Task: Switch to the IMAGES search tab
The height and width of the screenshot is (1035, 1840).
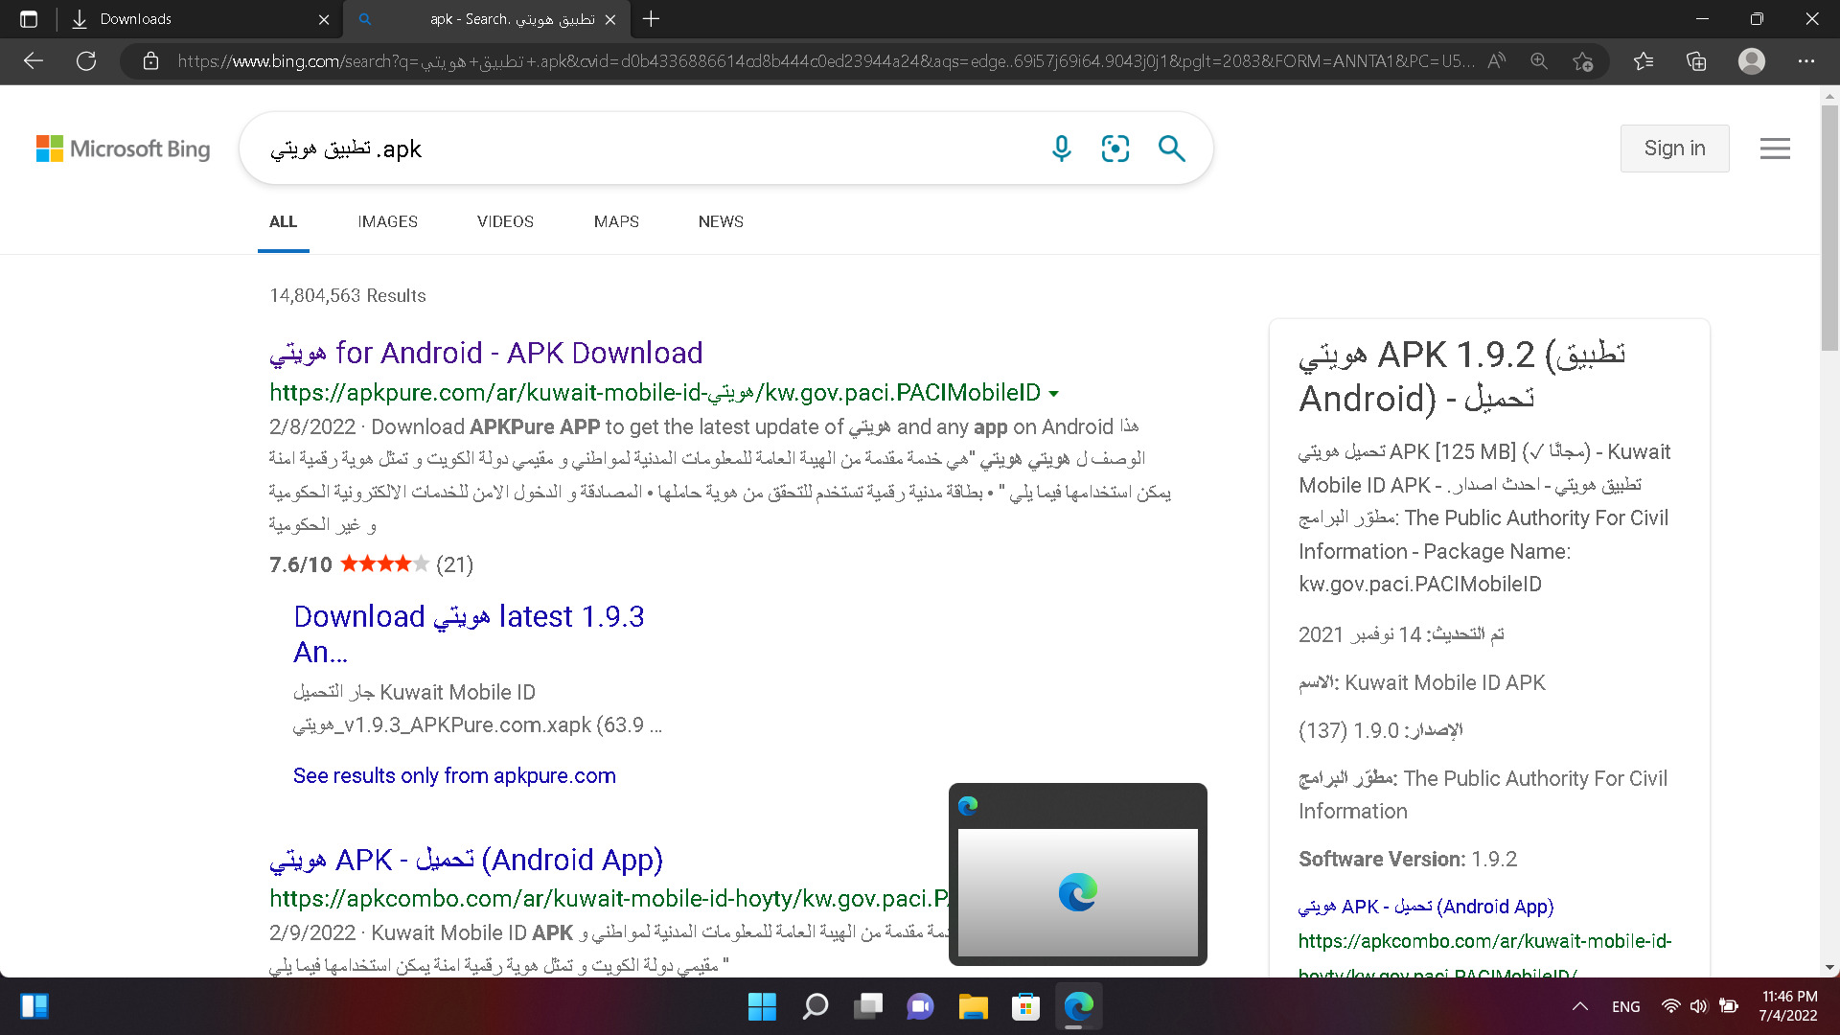Action: (387, 221)
